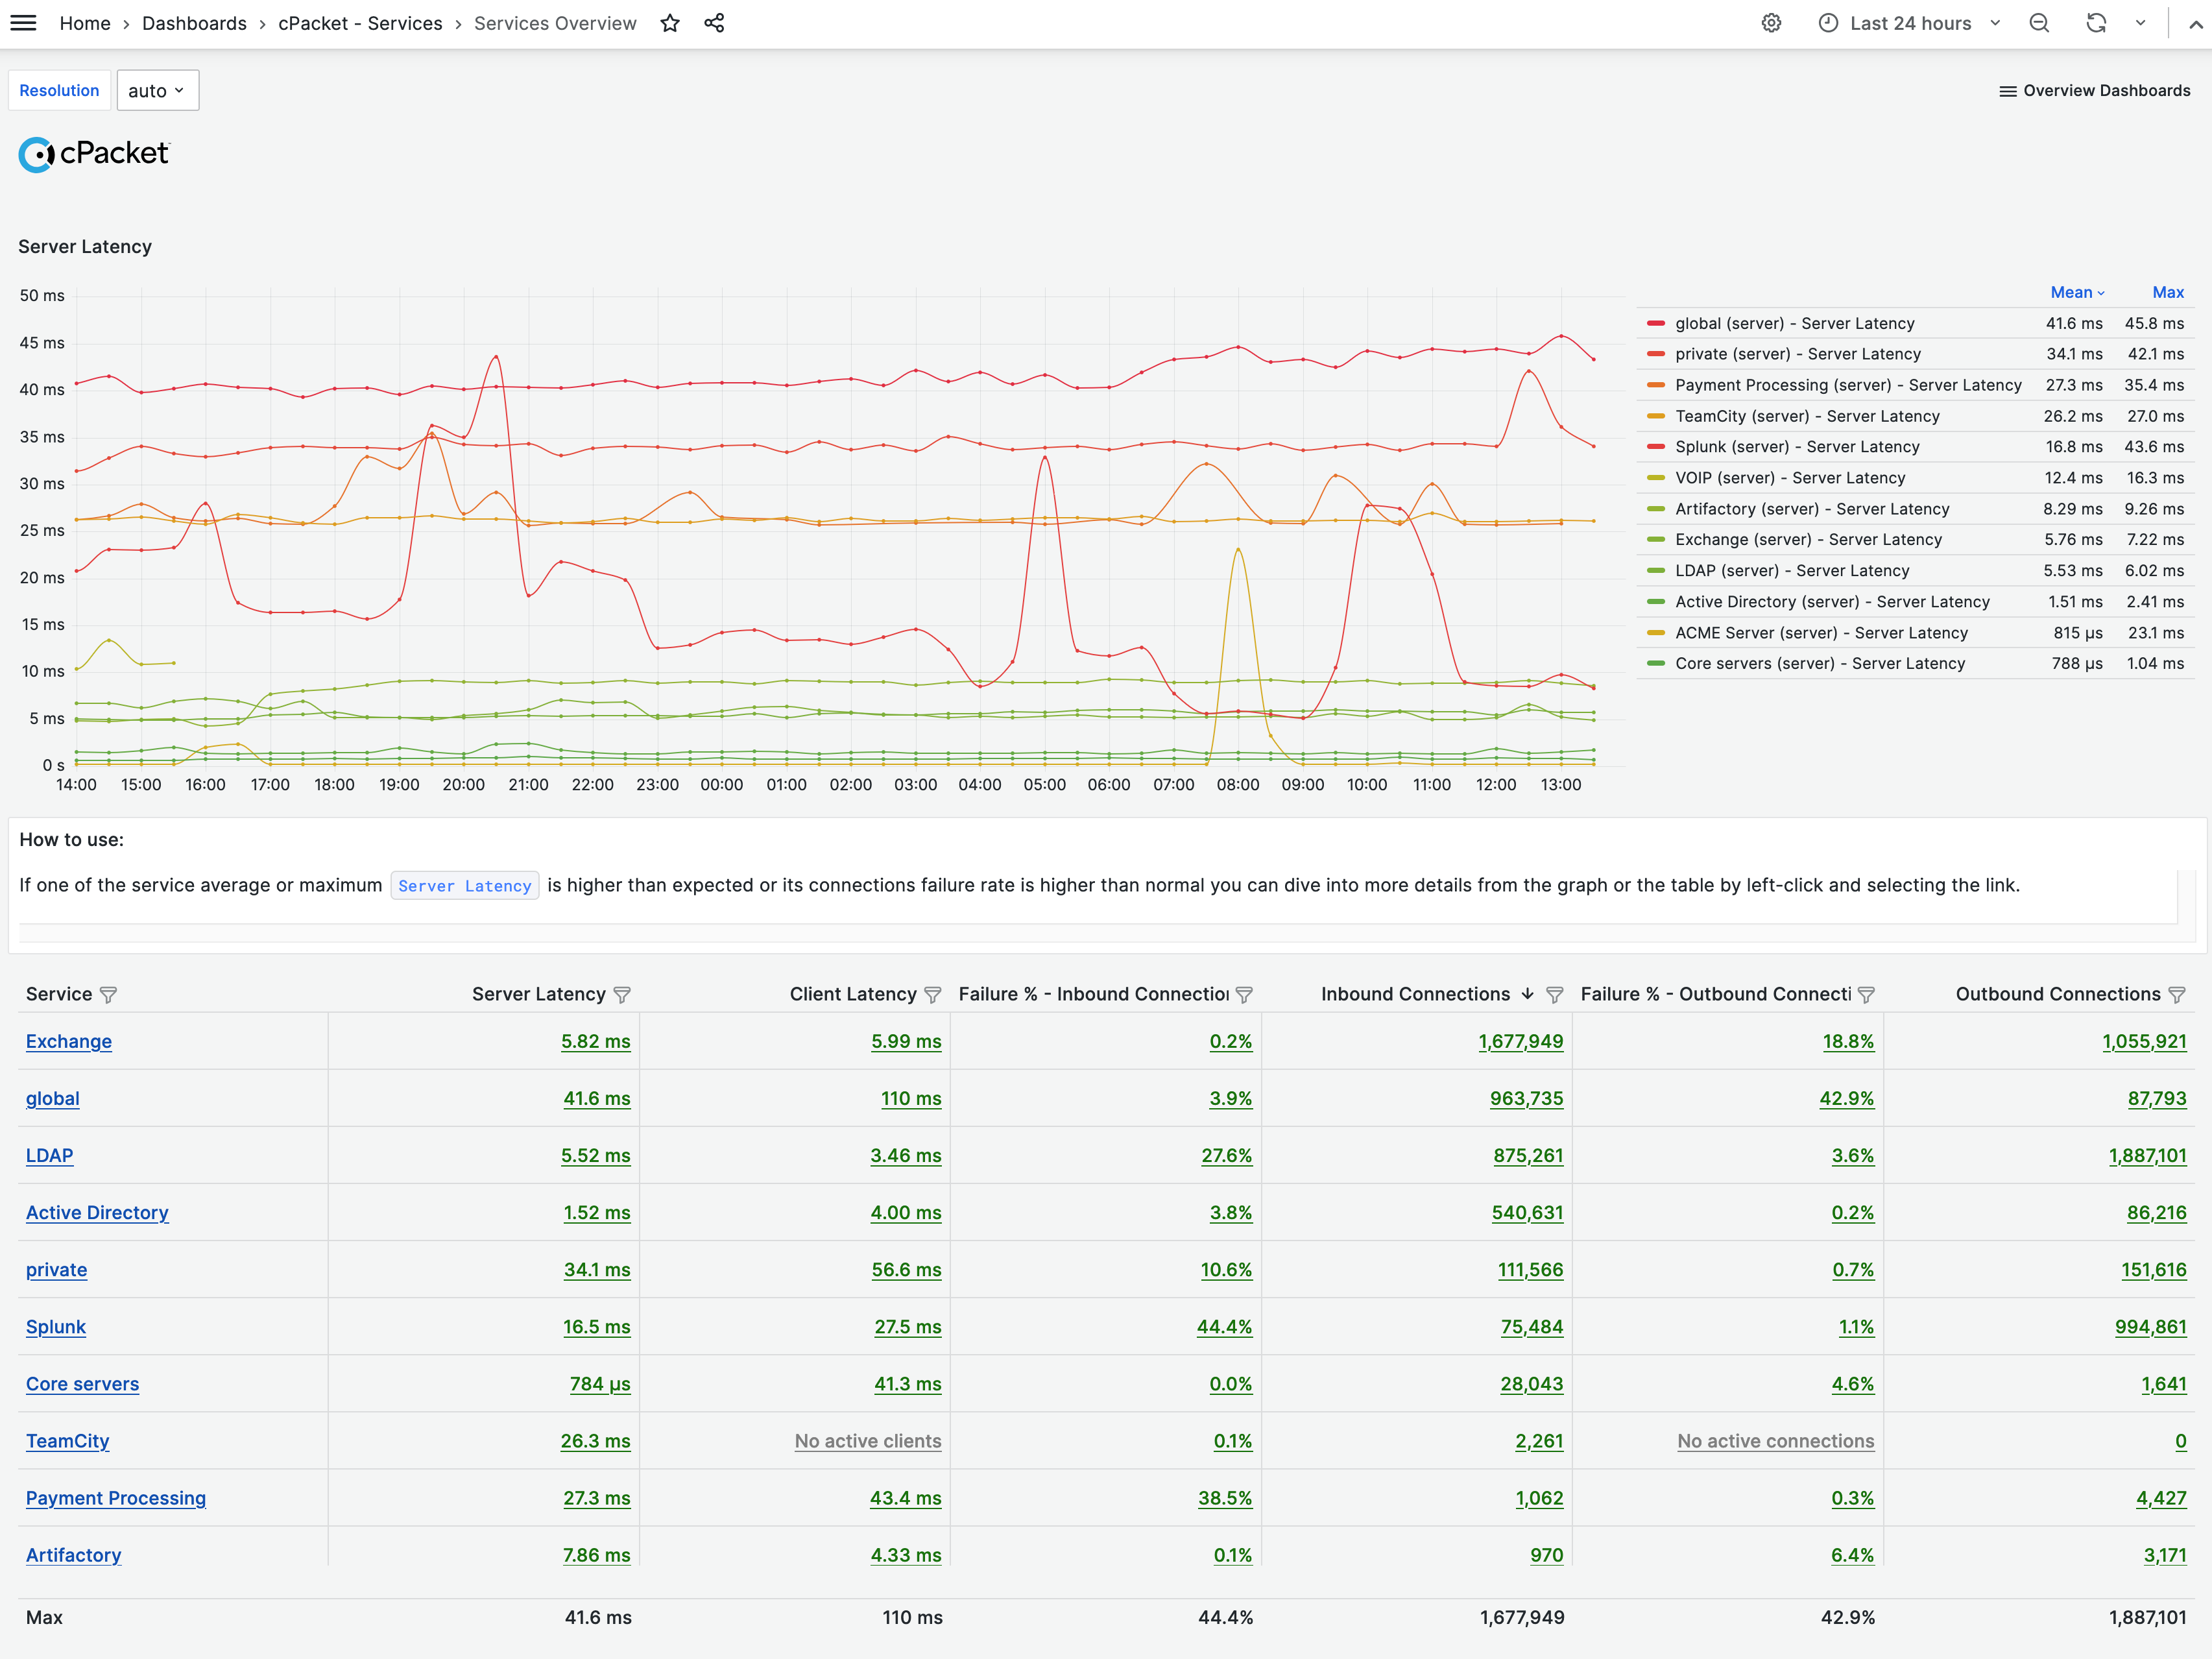Image resolution: width=2212 pixels, height=1659 pixels.
Task: Toggle TeamCity (server) legend series
Action: [x=1807, y=416]
